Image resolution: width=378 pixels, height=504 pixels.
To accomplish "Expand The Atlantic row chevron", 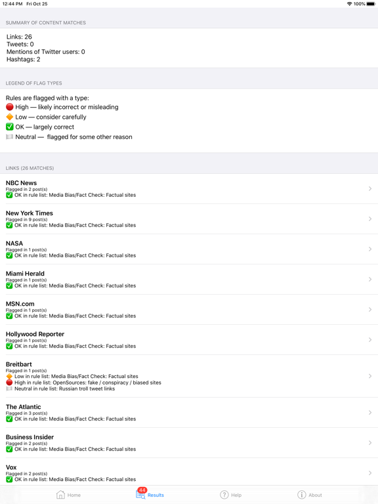I will (x=370, y=412).
